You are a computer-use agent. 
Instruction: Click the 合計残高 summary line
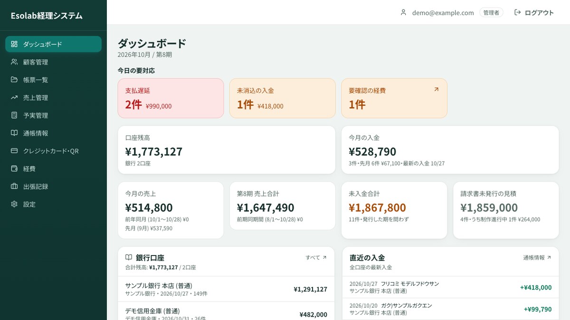coord(161,267)
